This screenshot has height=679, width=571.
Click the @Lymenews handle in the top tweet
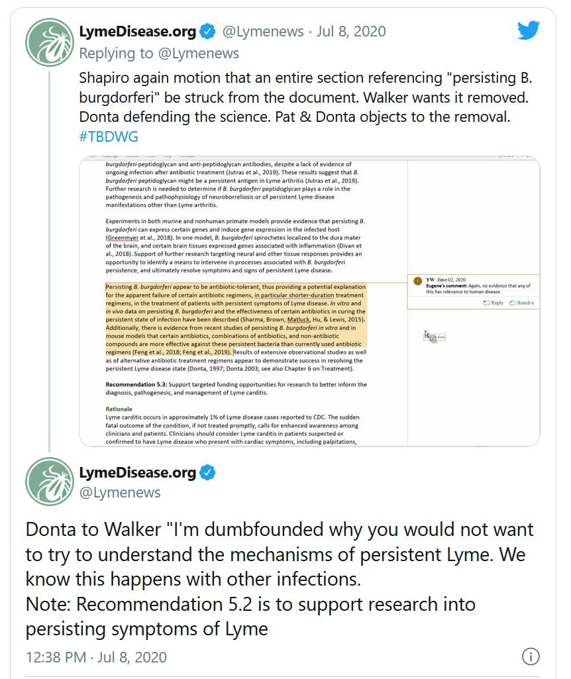point(262,31)
